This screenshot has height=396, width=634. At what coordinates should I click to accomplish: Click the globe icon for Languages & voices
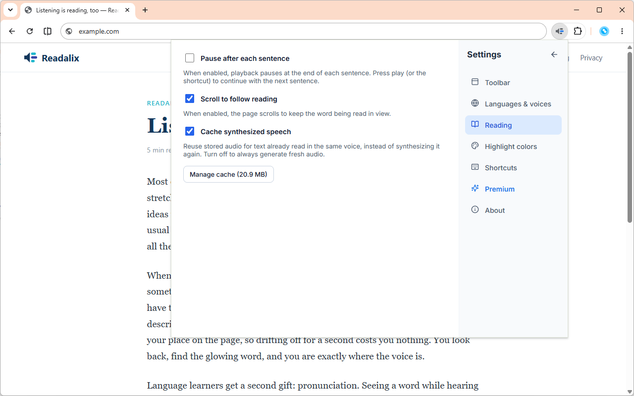click(x=475, y=103)
